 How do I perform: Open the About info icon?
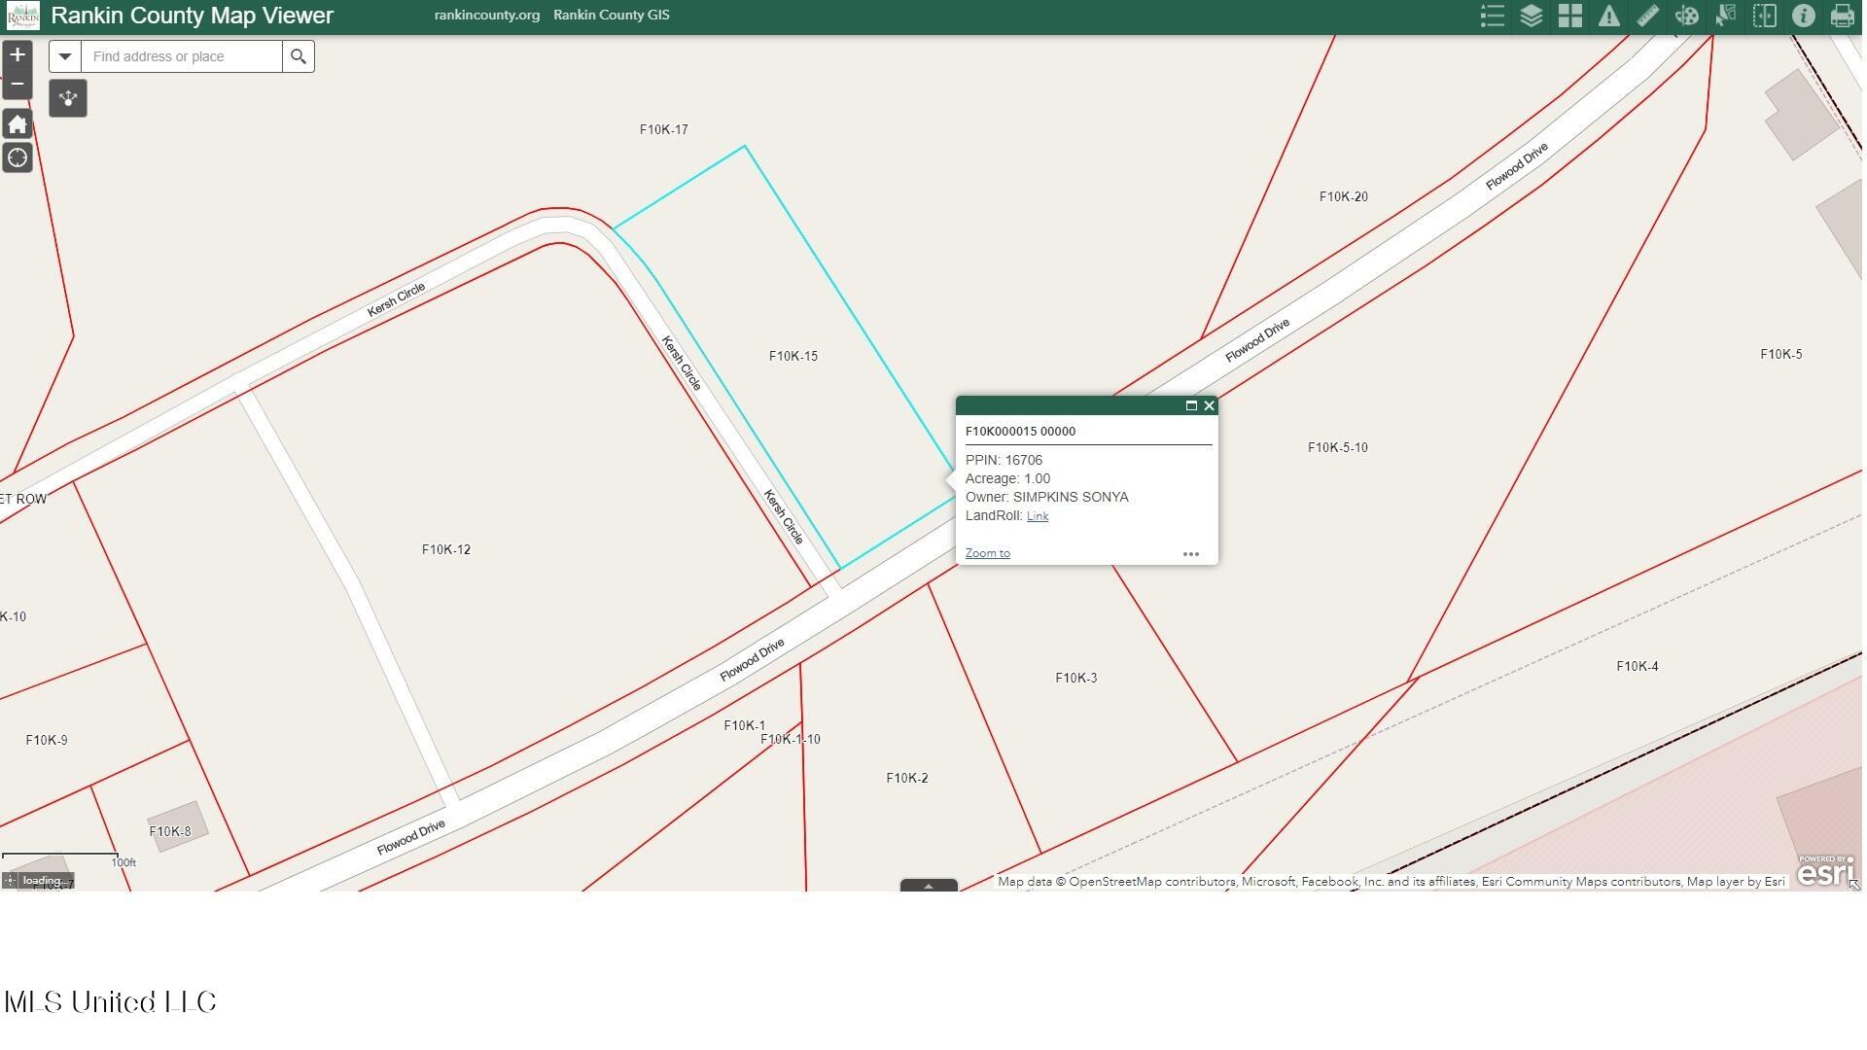tap(1803, 17)
